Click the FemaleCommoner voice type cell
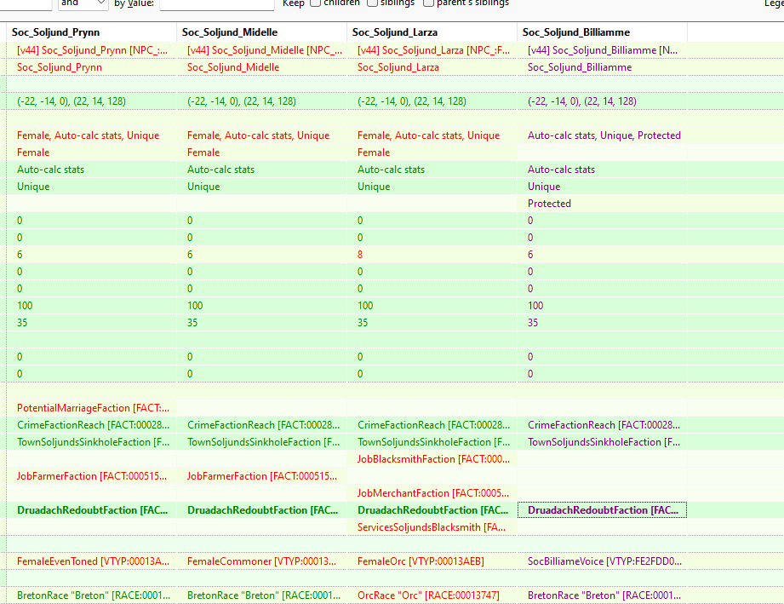This screenshot has width=784, height=604. (x=261, y=561)
